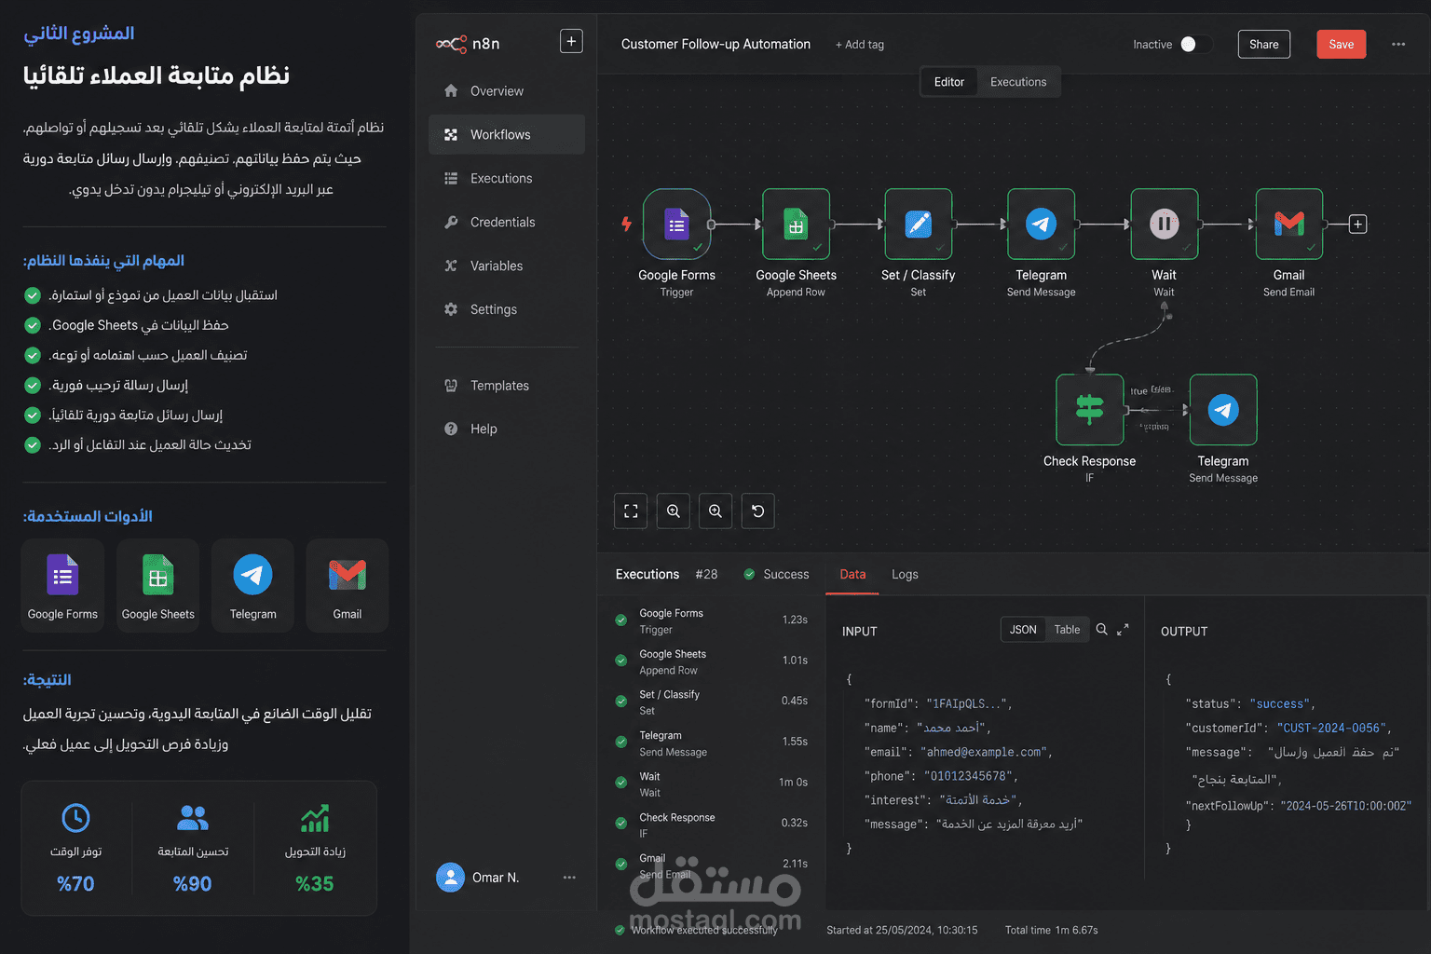The width and height of the screenshot is (1431, 954).
Task: Go to Overview in sidebar
Action: pyautogui.click(x=507, y=90)
